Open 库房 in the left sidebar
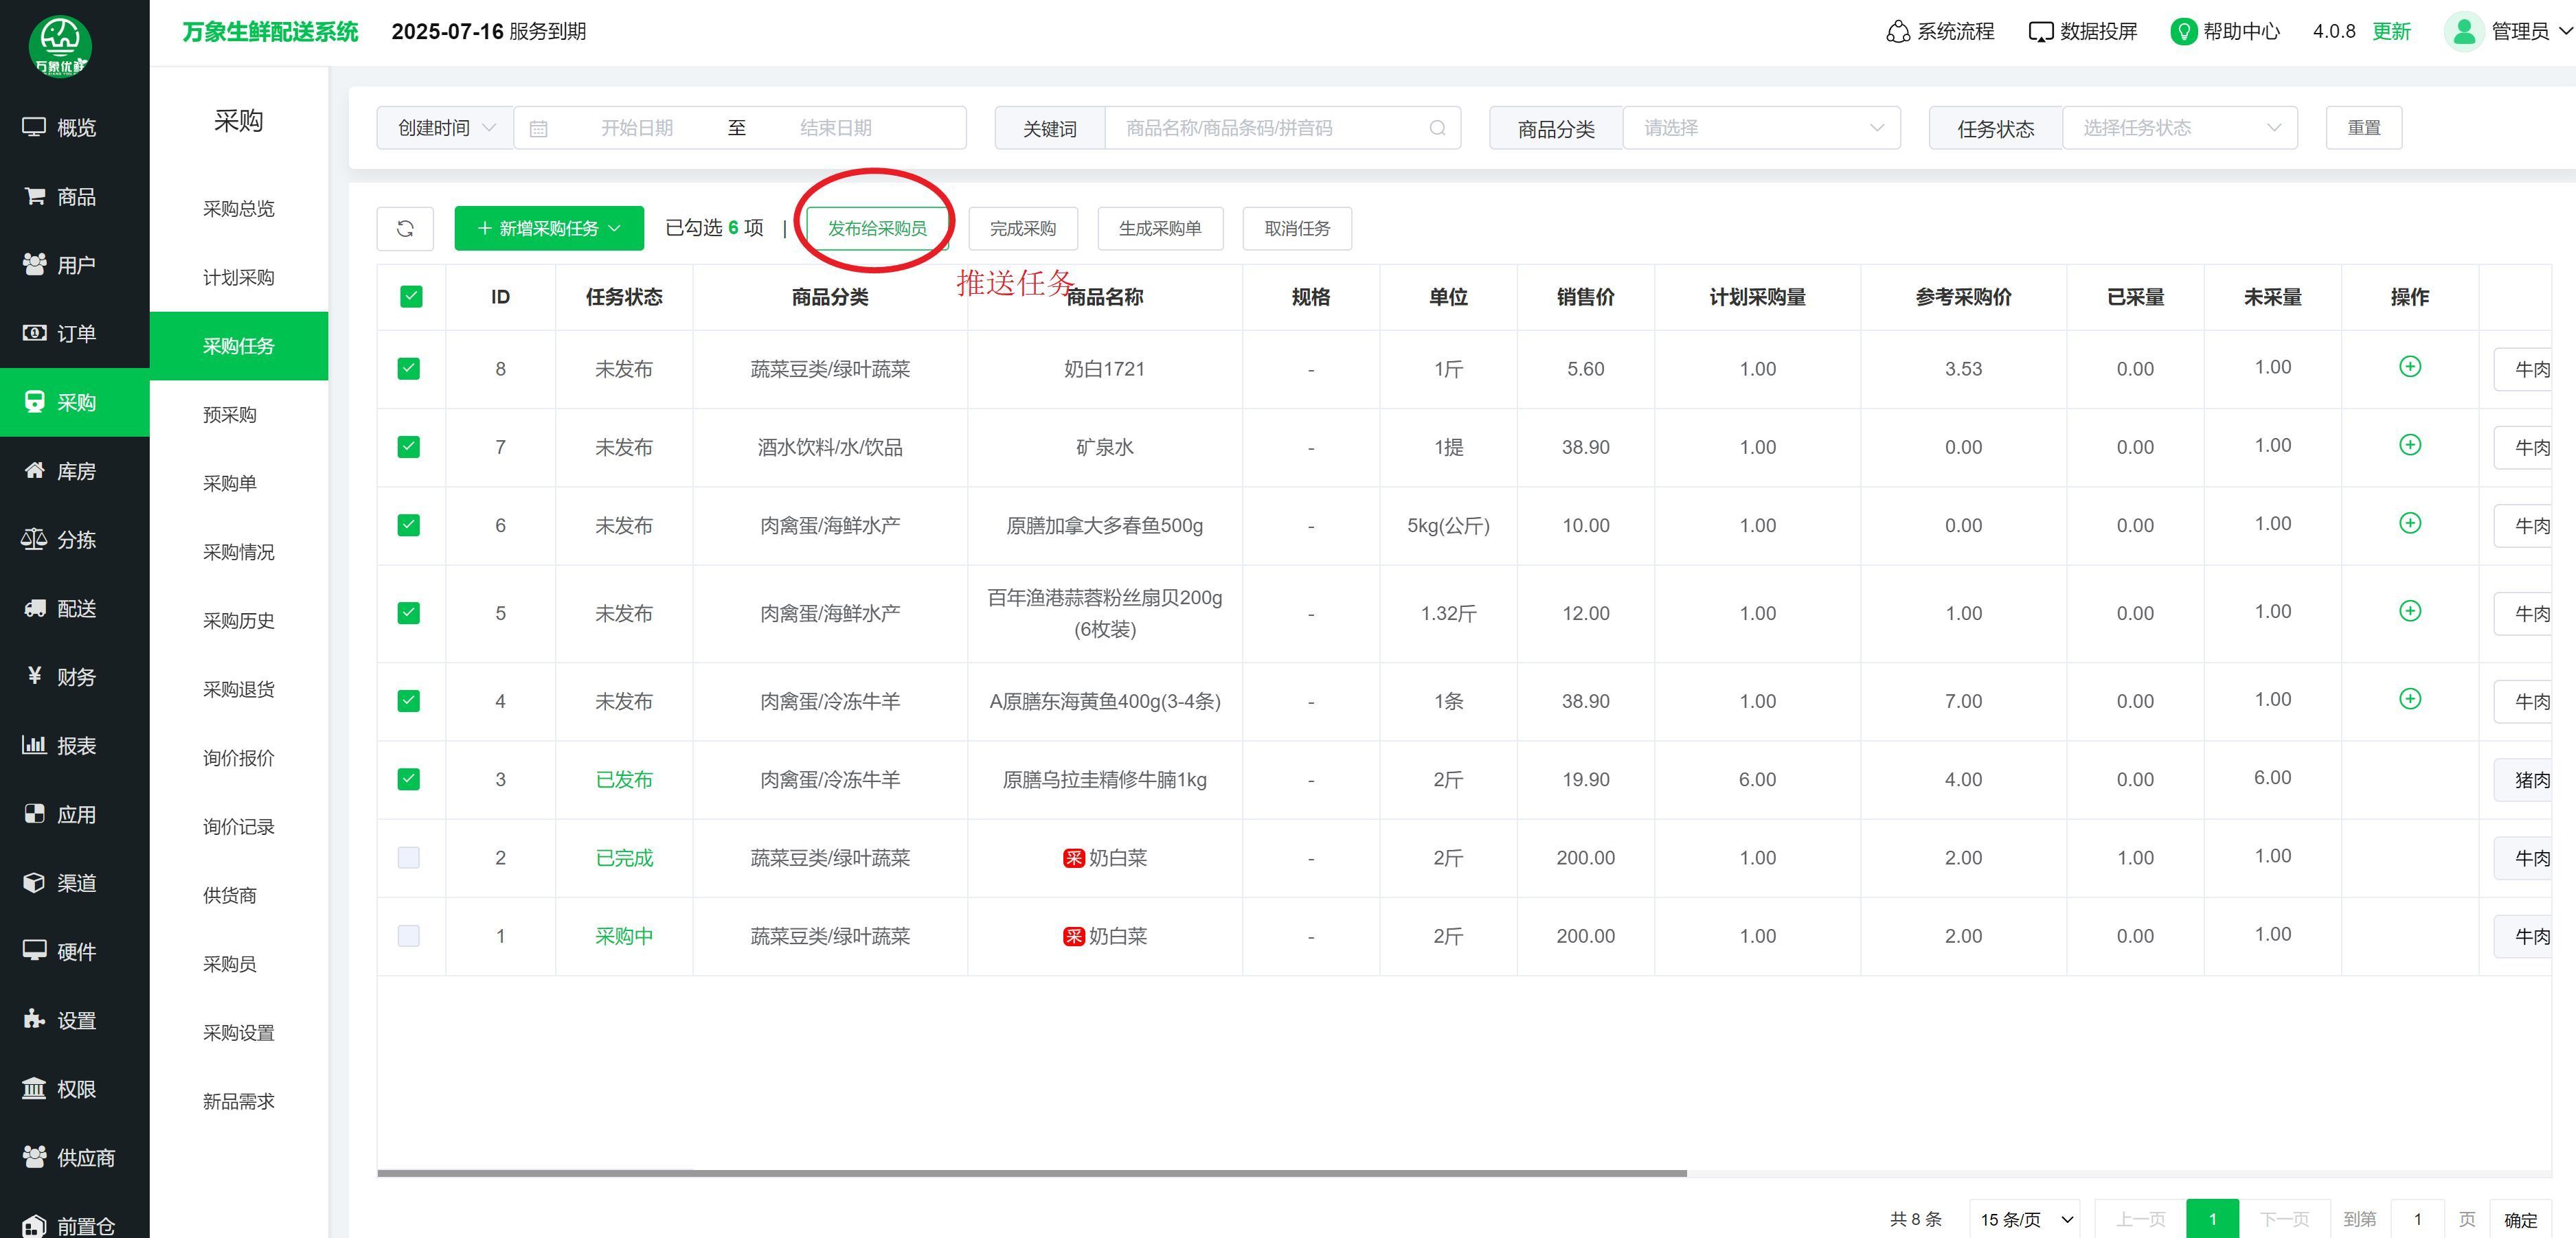The height and width of the screenshot is (1238, 2576). click(x=75, y=470)
